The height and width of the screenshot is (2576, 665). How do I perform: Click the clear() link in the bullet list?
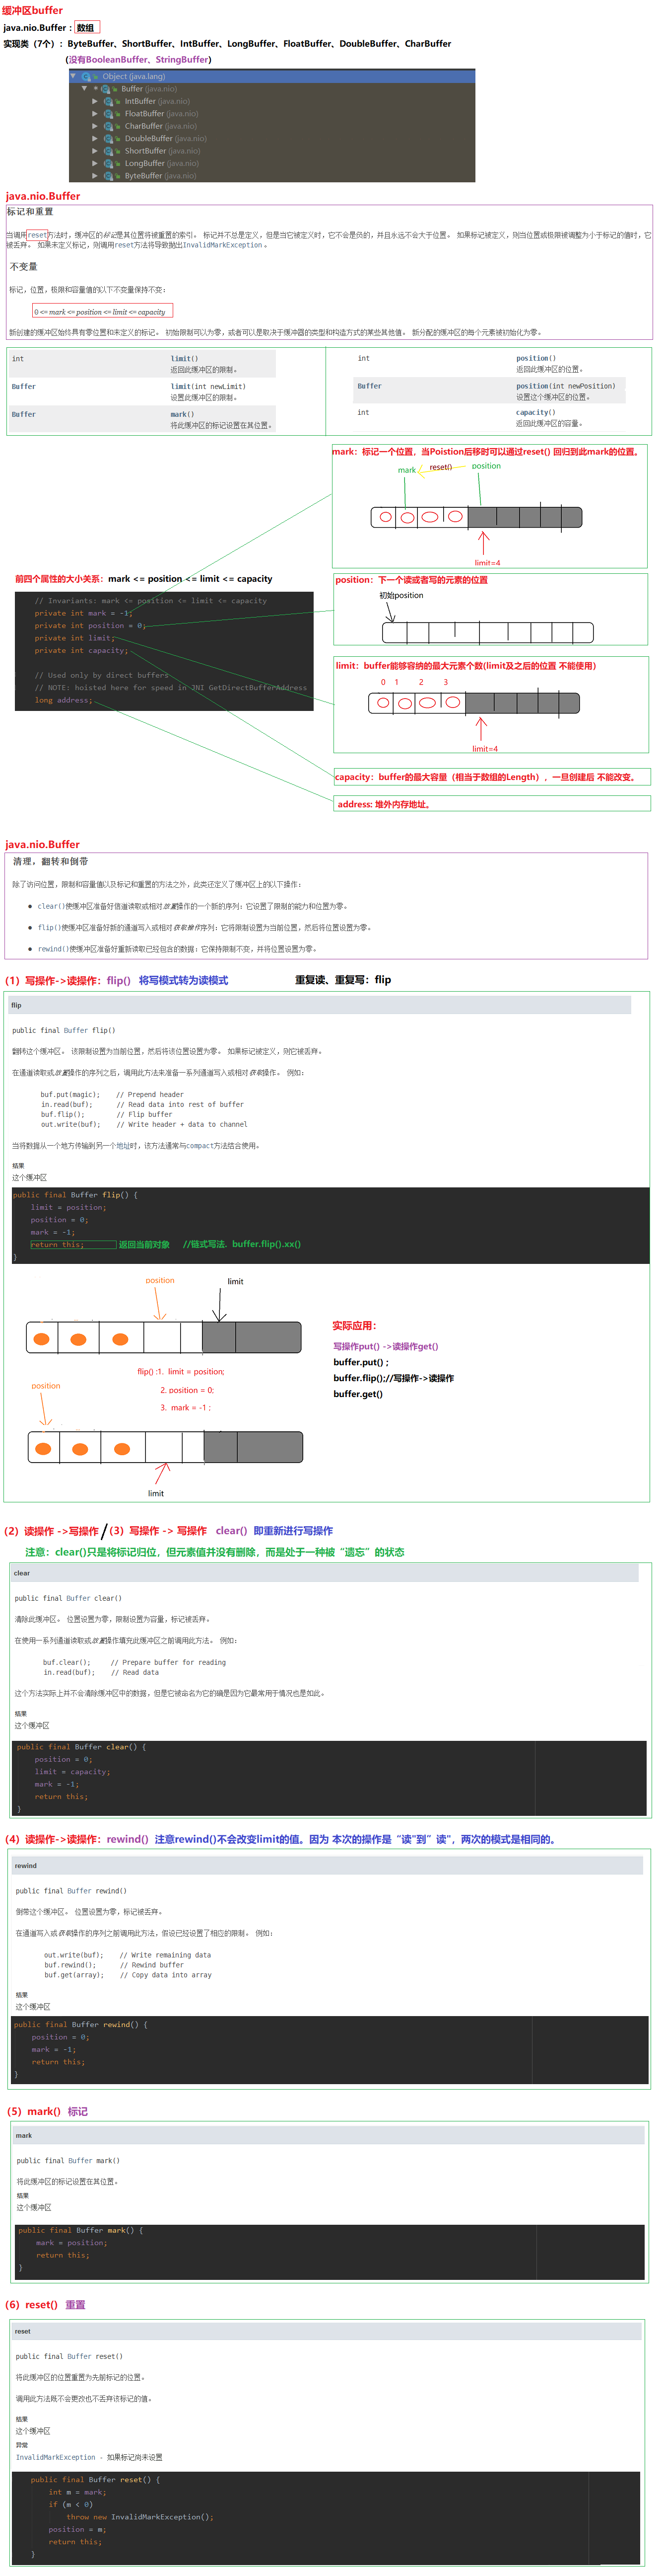(50, 906)
